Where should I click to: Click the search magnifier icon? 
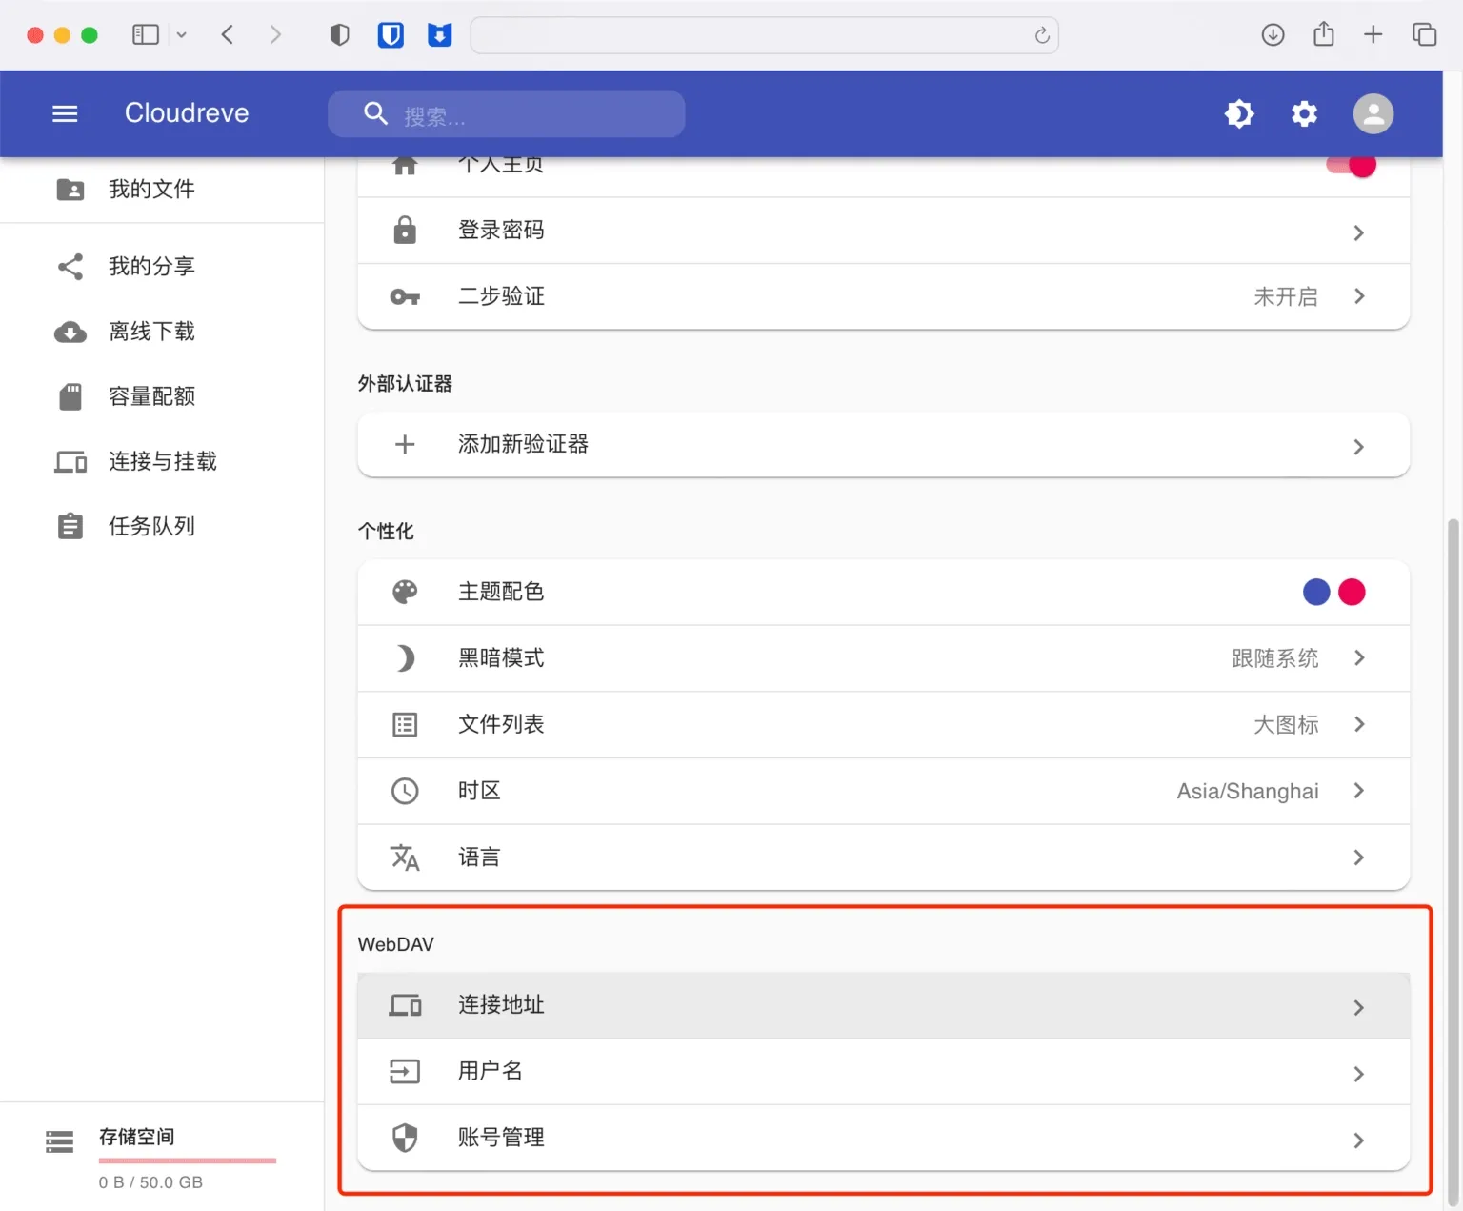point(376,114)
